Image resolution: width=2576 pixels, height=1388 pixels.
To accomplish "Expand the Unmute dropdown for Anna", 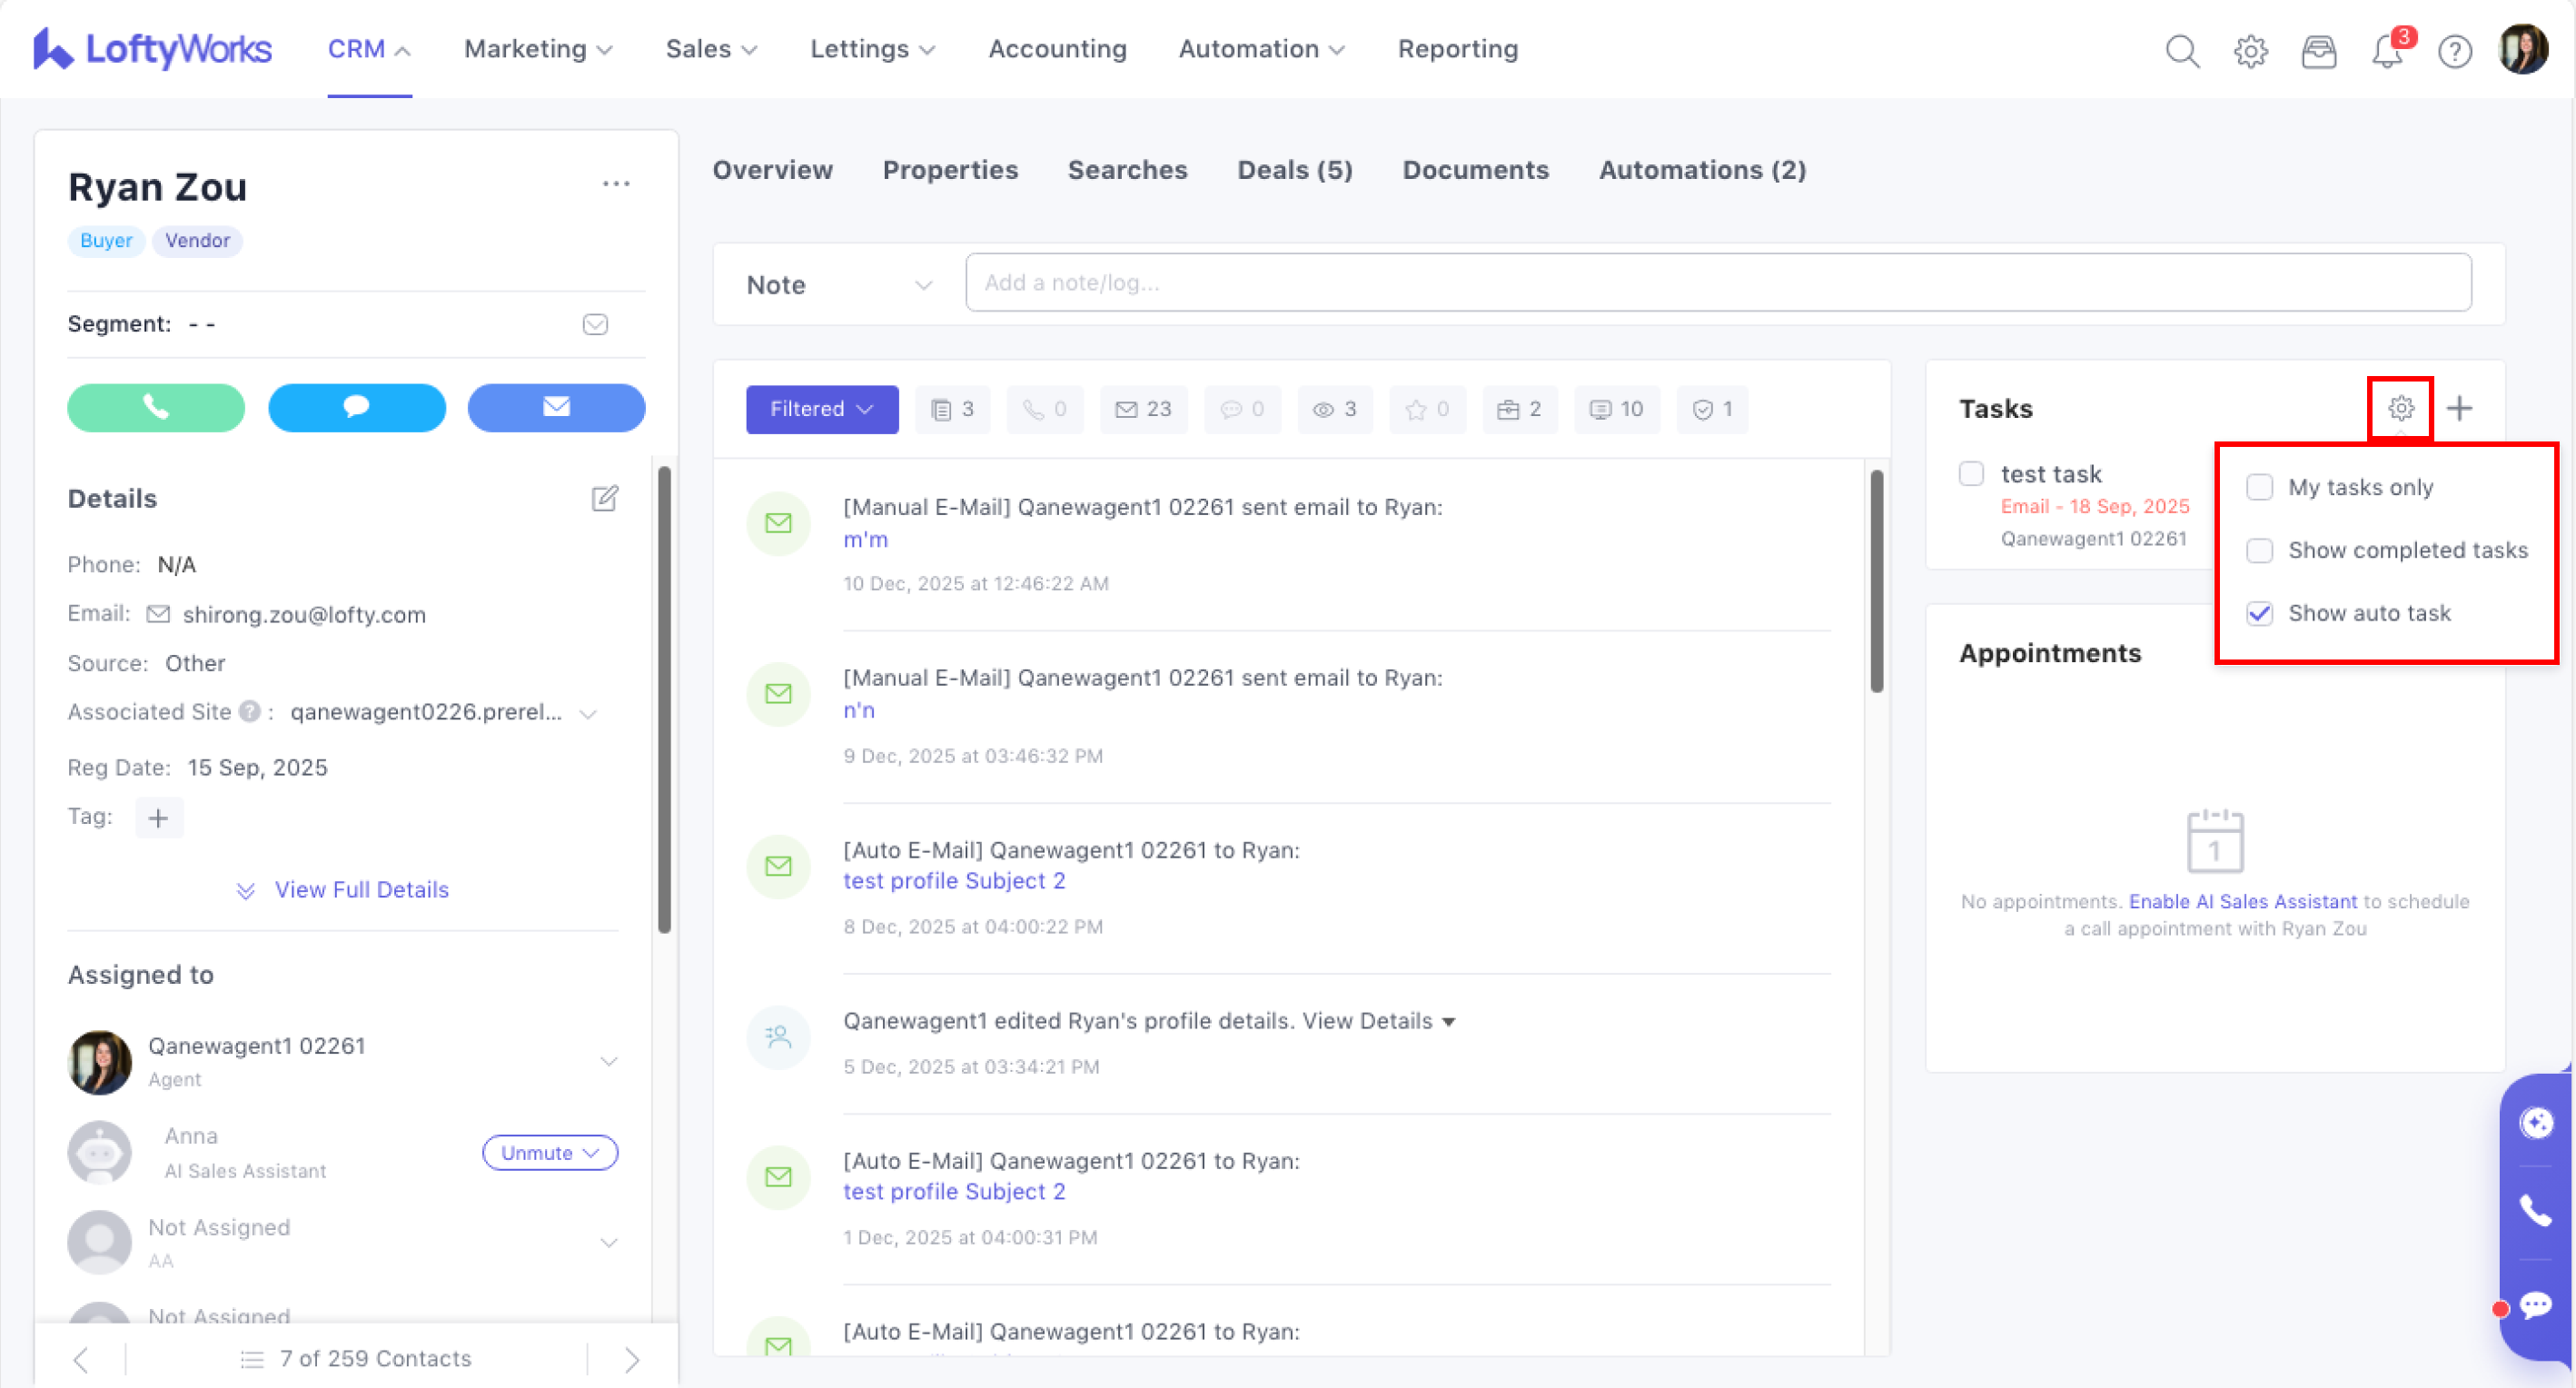I will point(549,1153).
